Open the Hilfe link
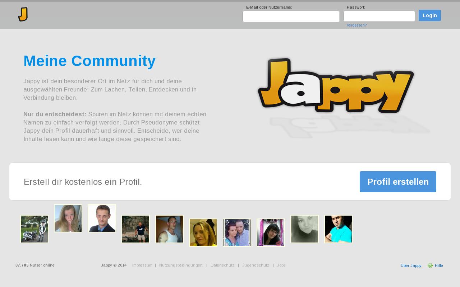Image resolution: width=460 pixels, height=287 pixels. click(439, 265)
